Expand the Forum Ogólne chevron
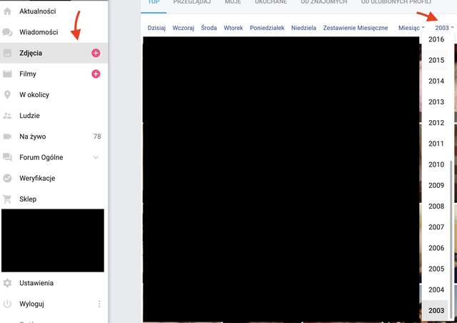 pos(96,157)
